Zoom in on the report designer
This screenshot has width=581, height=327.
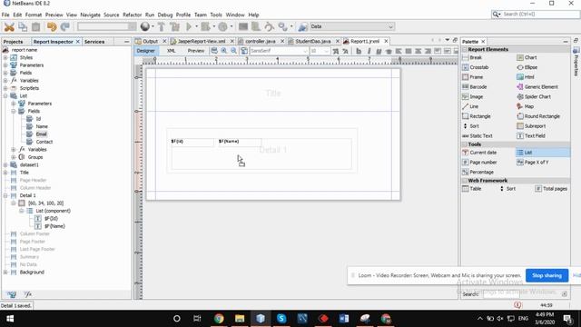coord(224,51)
